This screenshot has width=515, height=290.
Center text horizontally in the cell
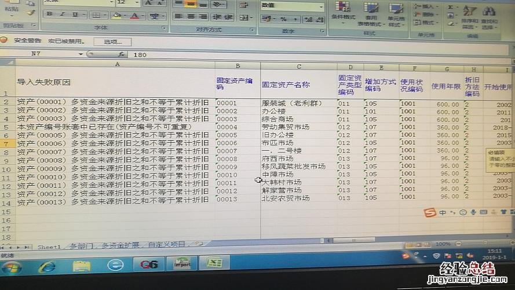pos(191,16)
